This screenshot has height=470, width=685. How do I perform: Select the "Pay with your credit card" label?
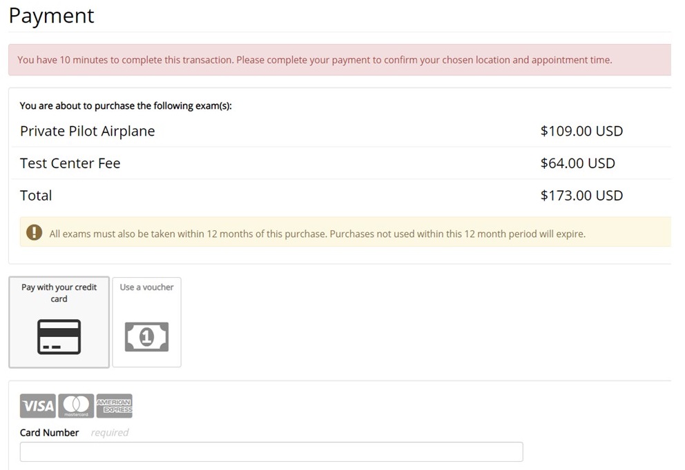pos(59,293)
